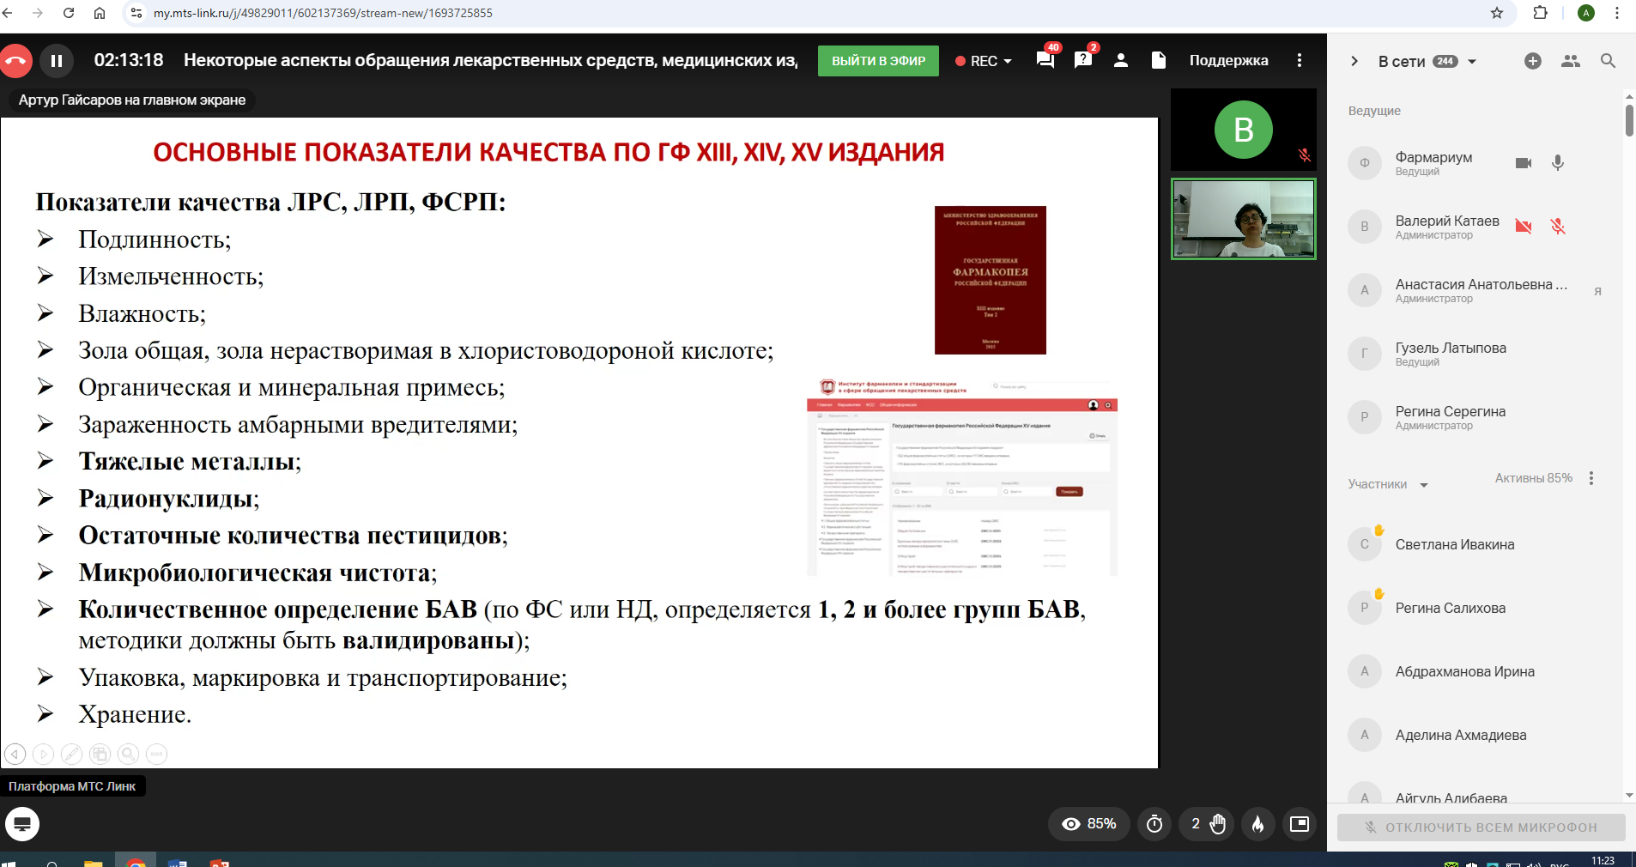Search participants with magnifier icon
1636x867 pixels.
tap(1609, 61)
